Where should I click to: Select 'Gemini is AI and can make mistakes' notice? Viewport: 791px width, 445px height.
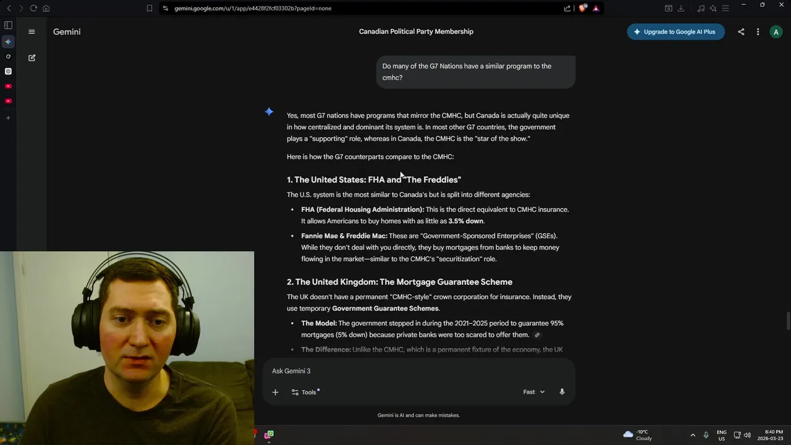pyautogui.click(x=418, y=415)
